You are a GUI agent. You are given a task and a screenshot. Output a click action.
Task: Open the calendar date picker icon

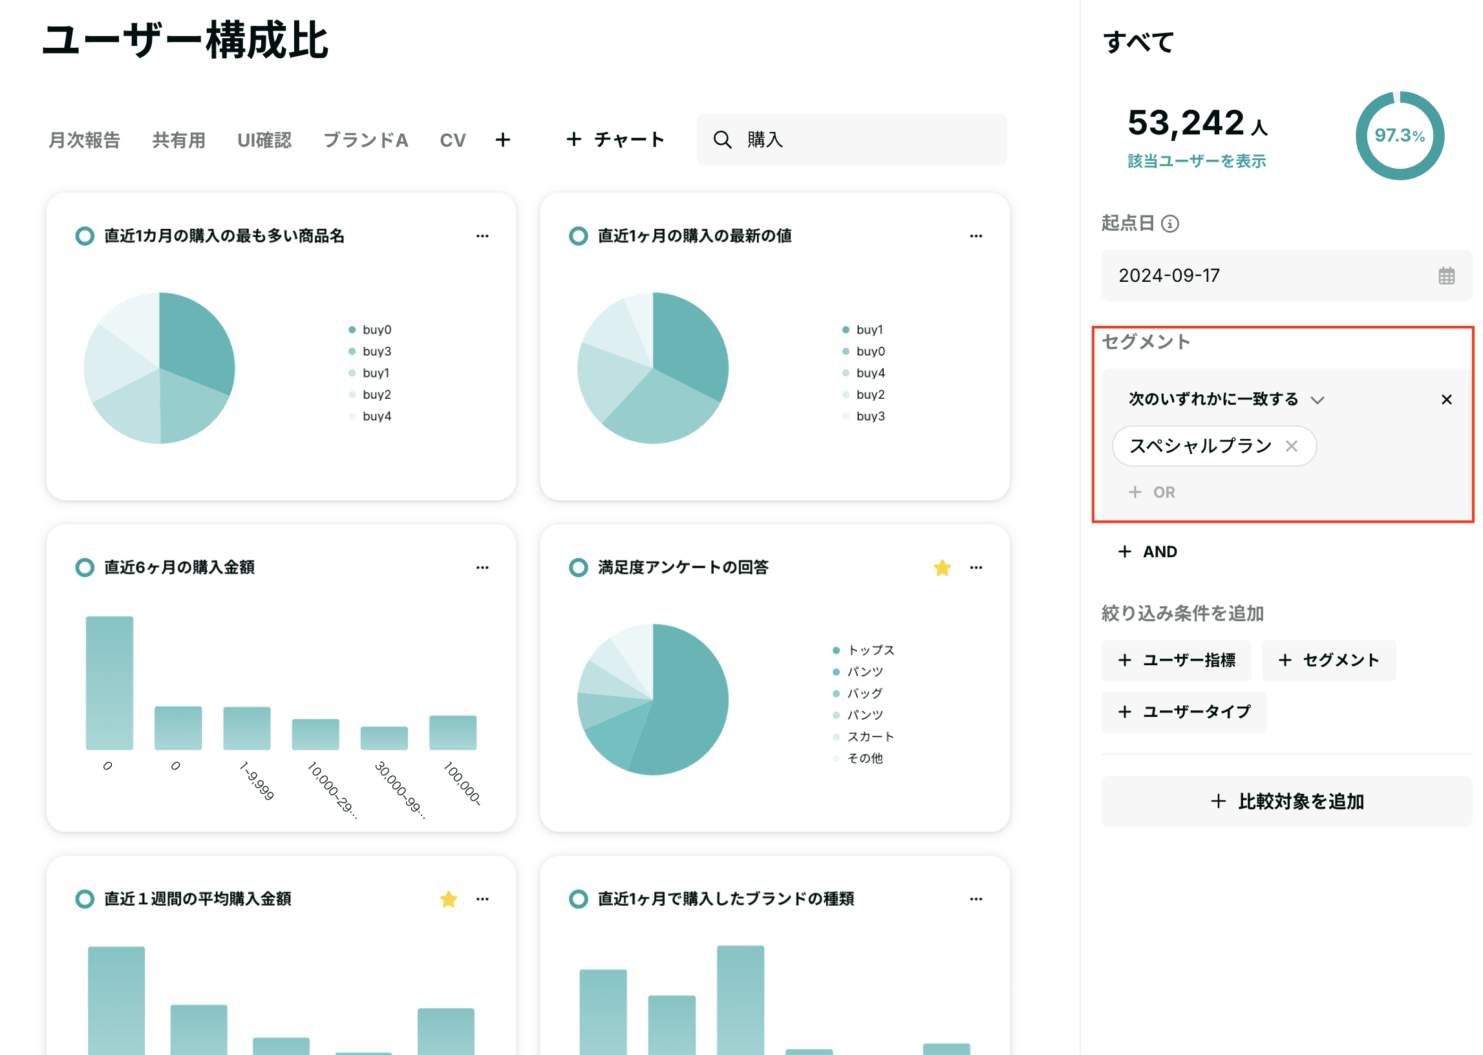[1446, 275]
